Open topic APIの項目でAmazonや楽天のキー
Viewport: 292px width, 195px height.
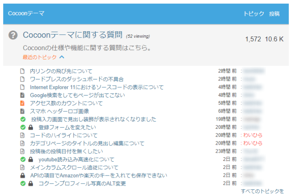99,175
